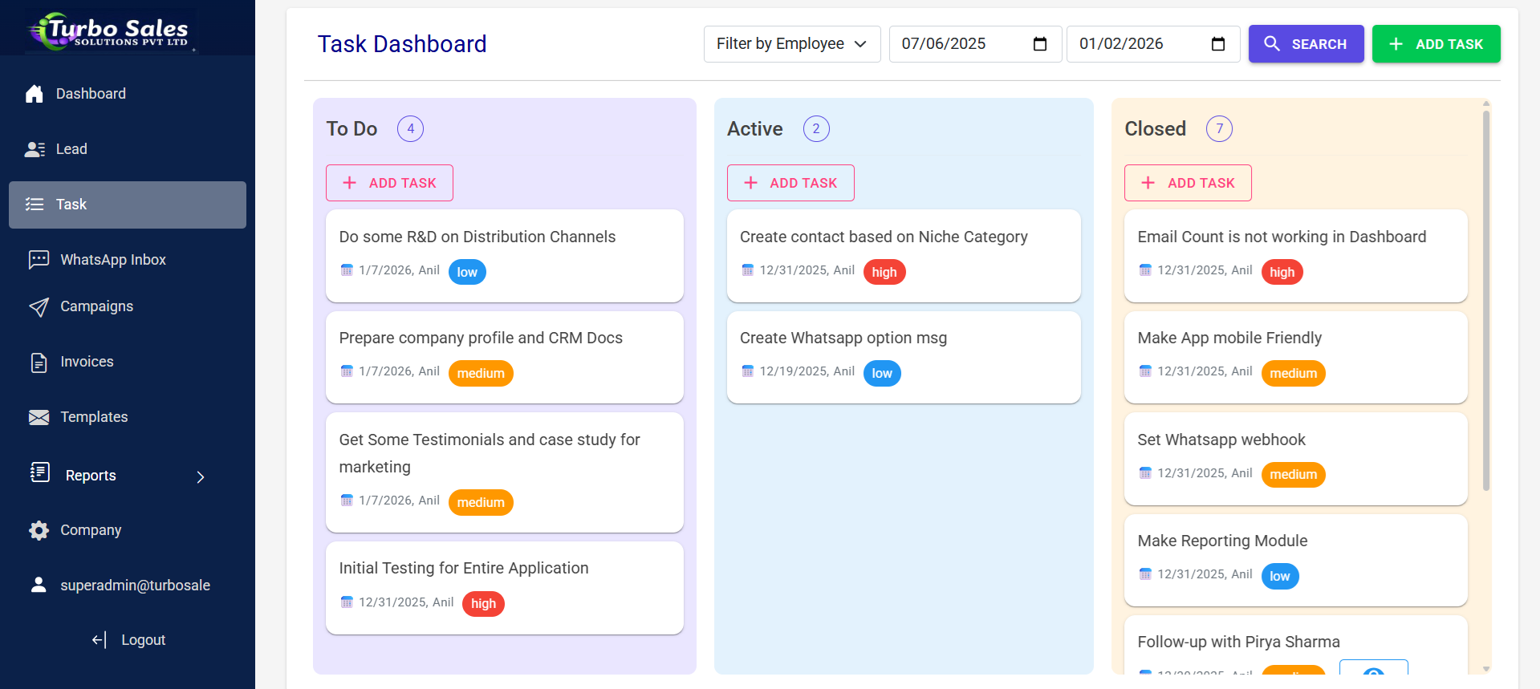This screenshot has height=689, width=1540.
Task: Click the Templates envelope icon
Action: [39, 417]
